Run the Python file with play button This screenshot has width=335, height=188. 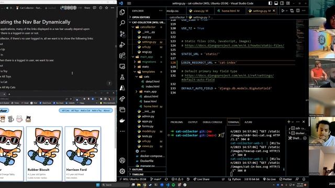point(283,10)
